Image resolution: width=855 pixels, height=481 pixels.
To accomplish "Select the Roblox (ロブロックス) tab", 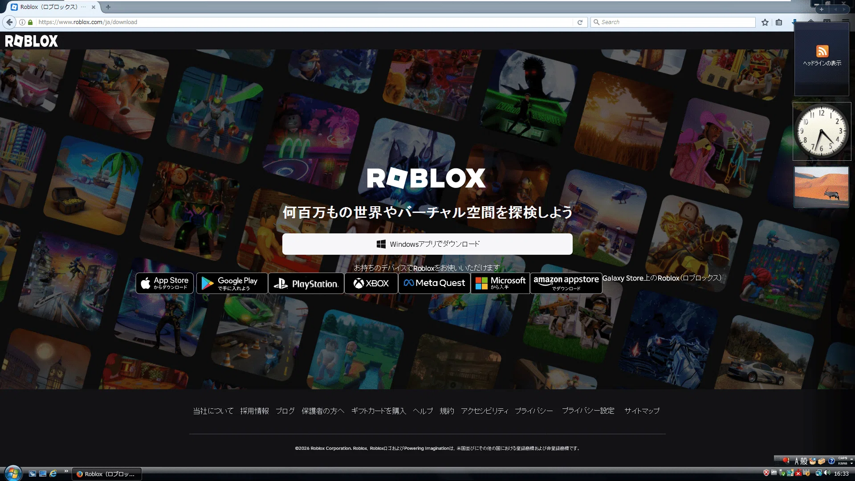I will pos(53,7).
